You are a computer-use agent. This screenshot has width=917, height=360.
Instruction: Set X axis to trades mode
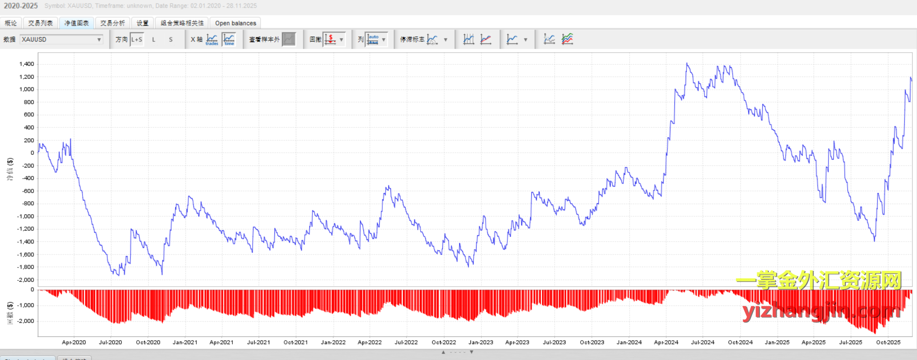212,39
